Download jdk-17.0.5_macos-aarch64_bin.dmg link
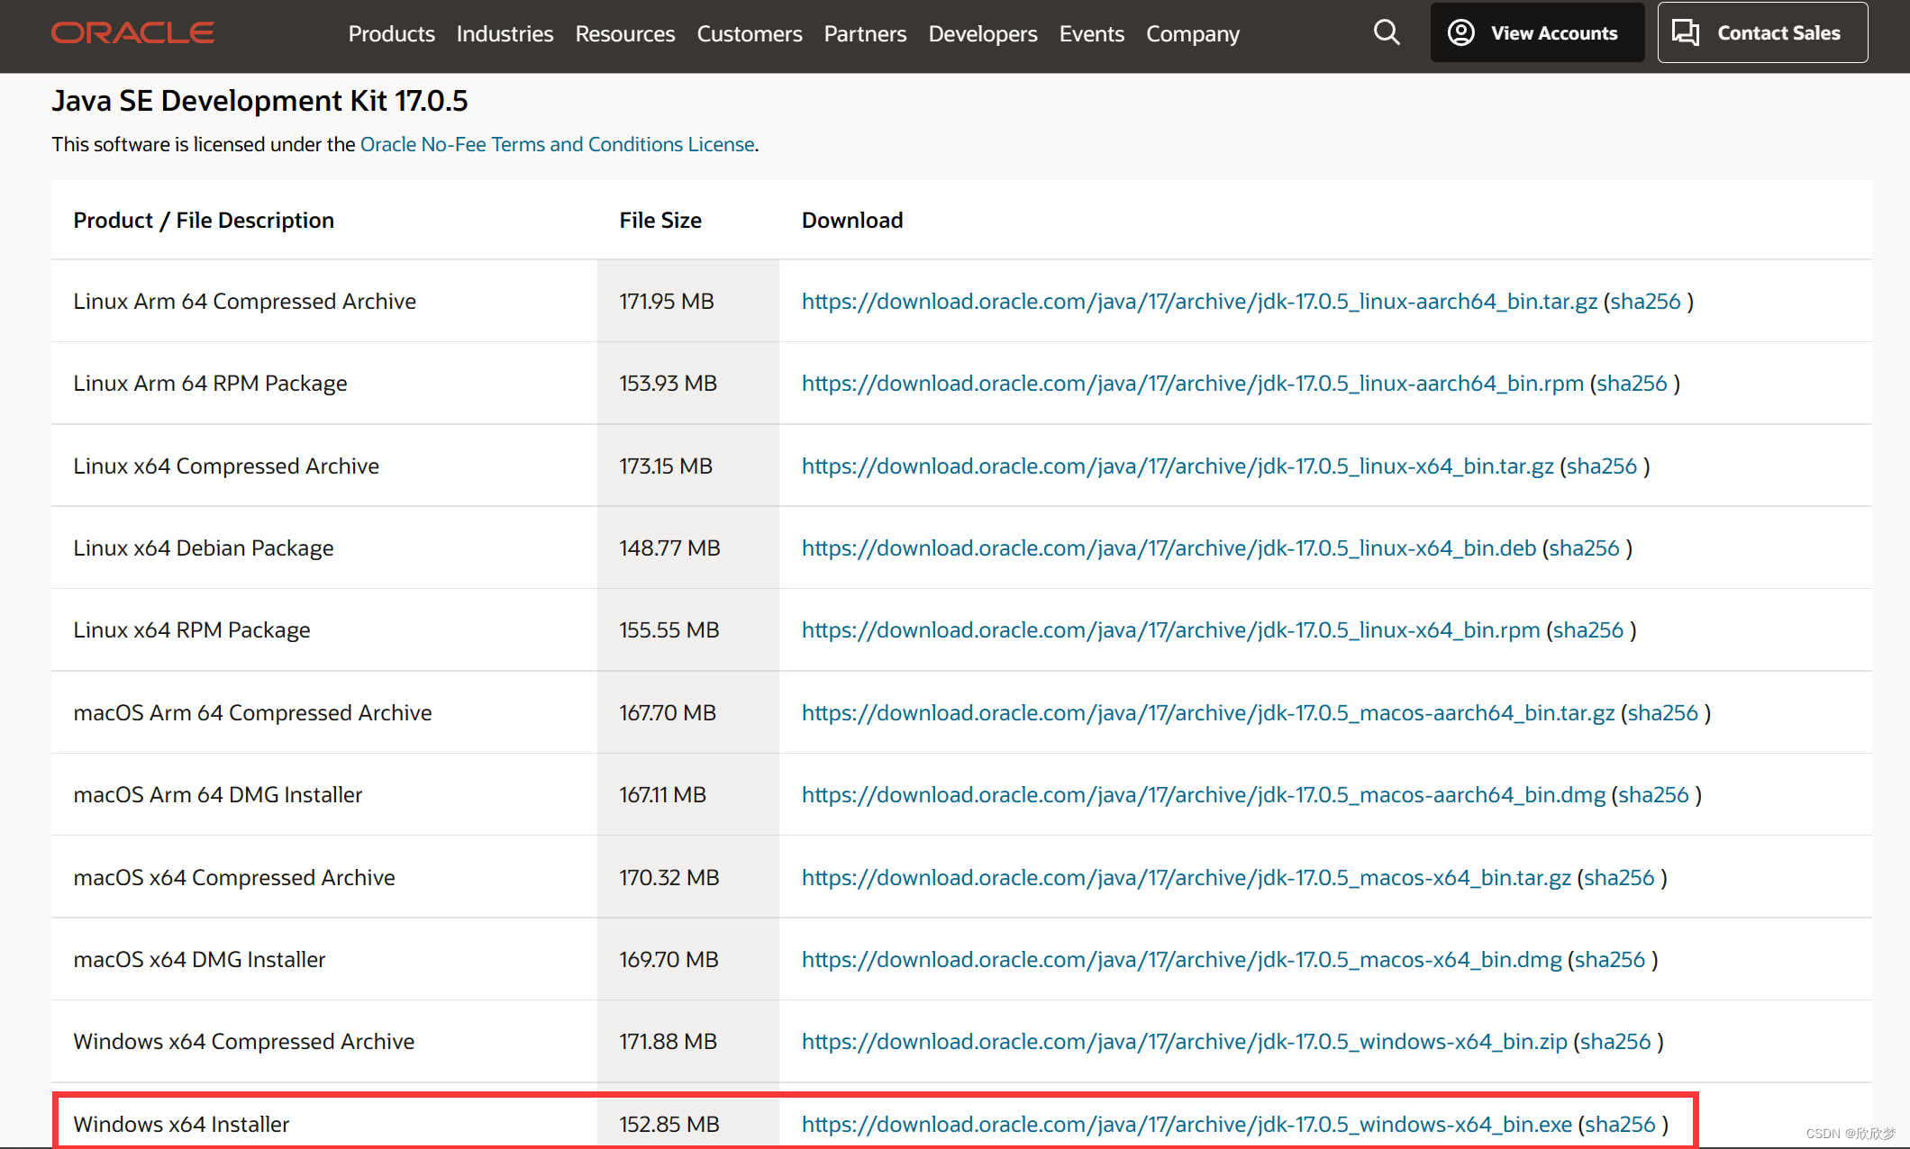1910x1149 pixels. (x=1204, y=795)
